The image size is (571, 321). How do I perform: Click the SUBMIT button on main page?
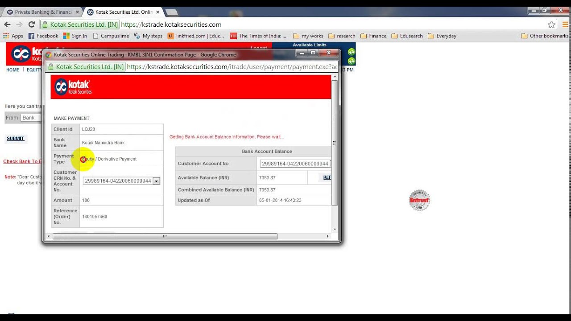15,139
